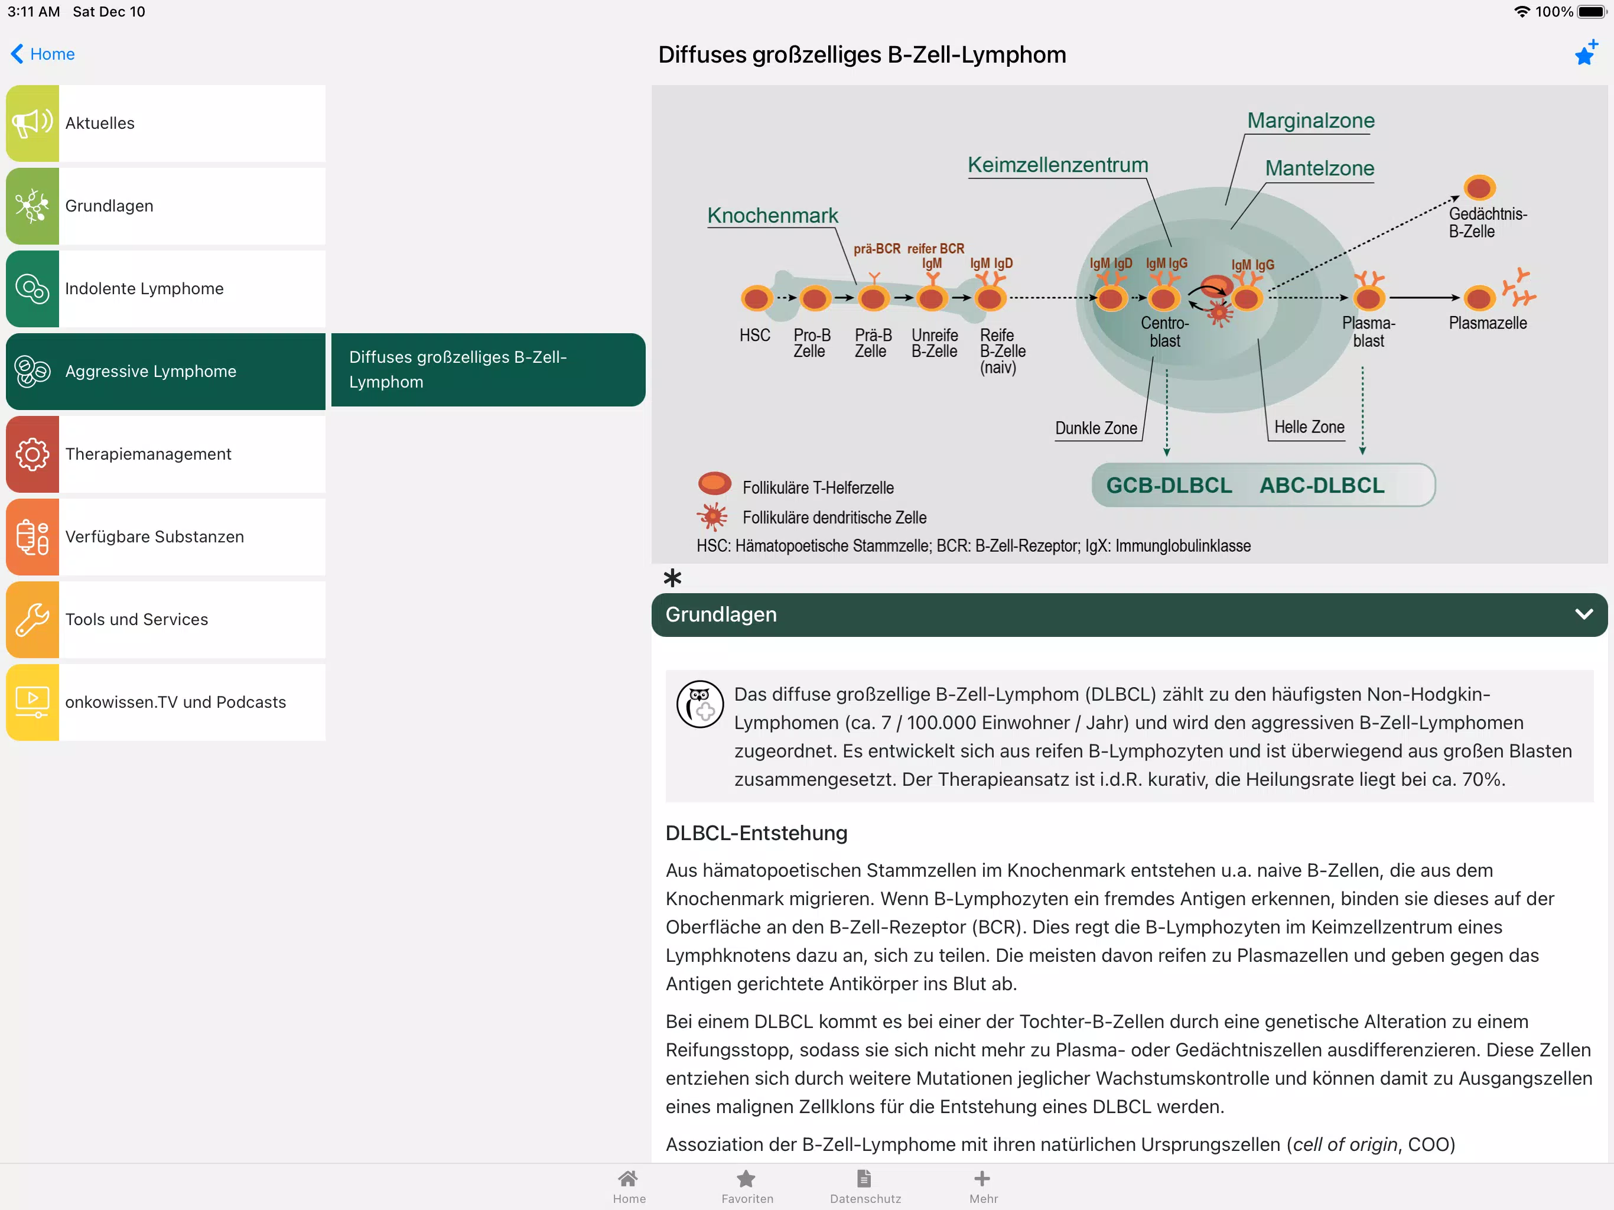Viewport: 1614px width, 1210px height.
Task: Tap the Gedächtnis-B-Zelle label
Action: 1487,223
